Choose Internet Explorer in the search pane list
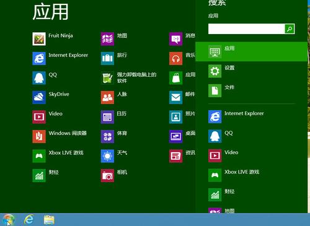 coord(236,116)
